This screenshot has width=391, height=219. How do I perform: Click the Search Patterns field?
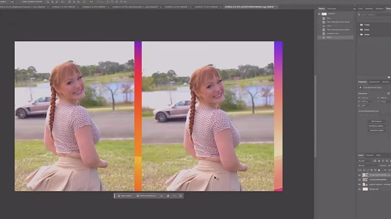(375, 15)
